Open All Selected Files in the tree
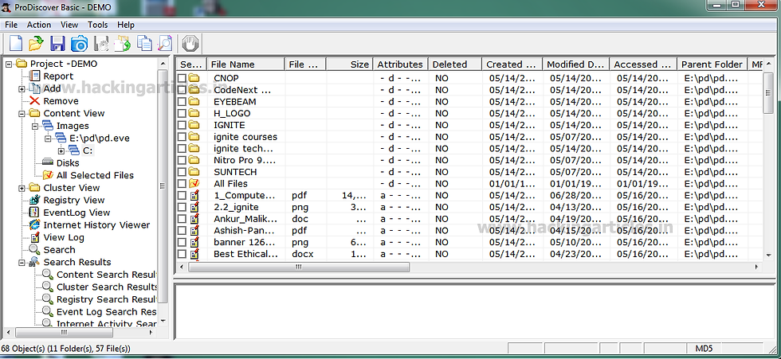The width and height of the screenshot is (781, 359). (95, 175)
